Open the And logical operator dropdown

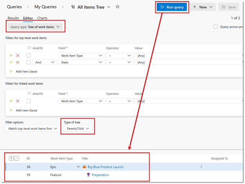45,62
